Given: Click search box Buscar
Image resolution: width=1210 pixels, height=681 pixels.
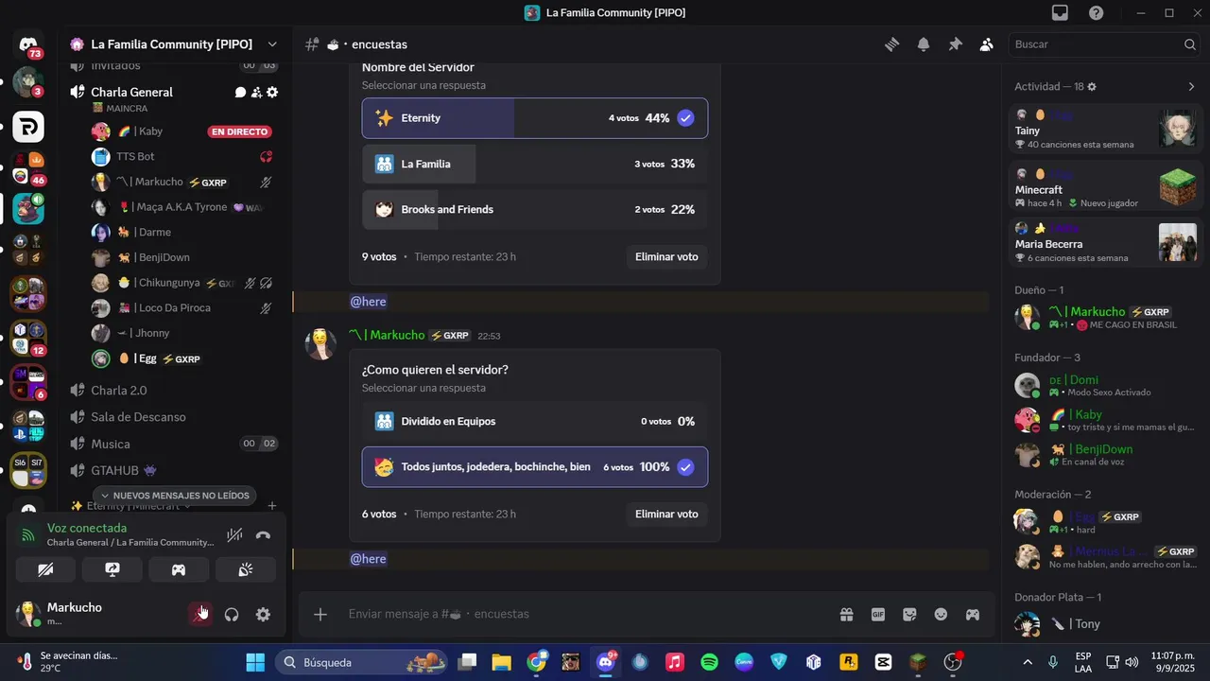Looking at the screenshot, I should click(x=1105, y=44).
